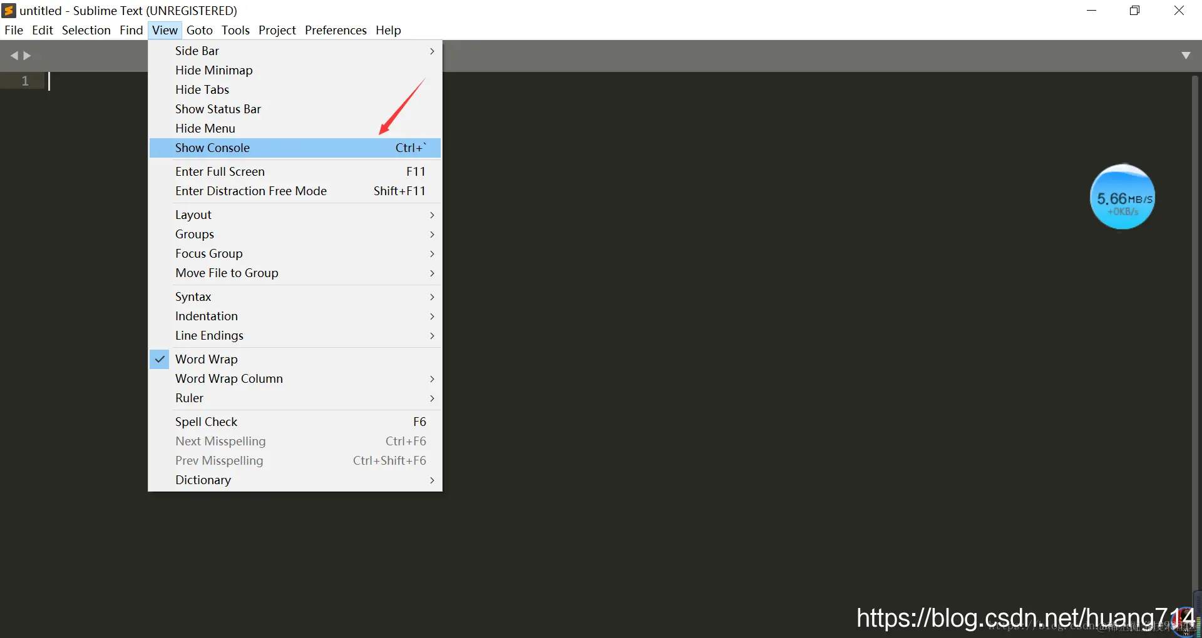Close the Sublime Text window
Image resolution: width=1202 pixels, height=638 pixels.
pos(1179,11)
